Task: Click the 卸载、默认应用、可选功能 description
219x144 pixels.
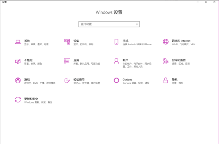Action: 87,64
